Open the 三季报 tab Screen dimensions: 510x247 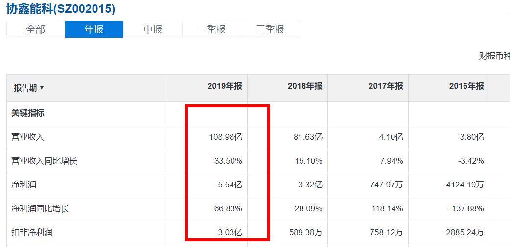(270, 30)
